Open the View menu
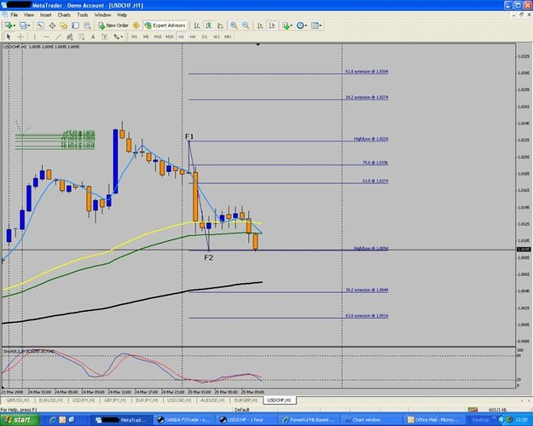Image resolution: width=533 pixels, height=426 pixels. click(x=29, y=15)
